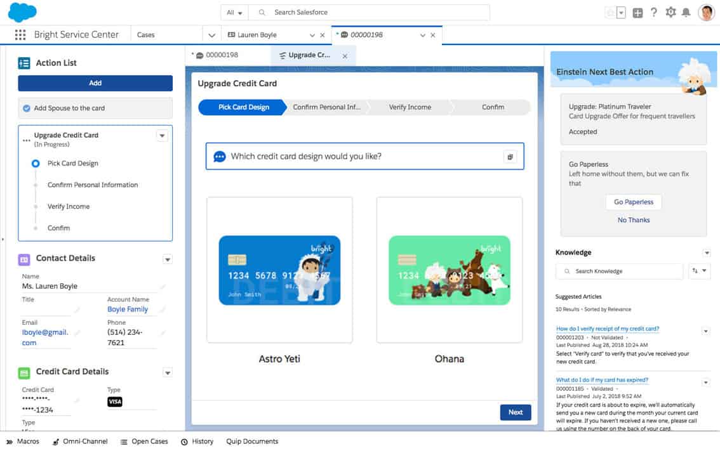Click the Next button
The width and height of the screenshot is (720, 451).
click(x=515, y=412)
